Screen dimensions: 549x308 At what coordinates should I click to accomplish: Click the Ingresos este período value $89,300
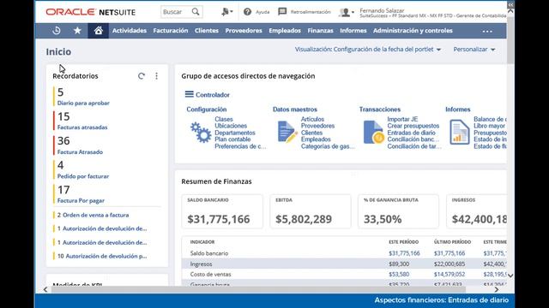[x=399, y=264]
